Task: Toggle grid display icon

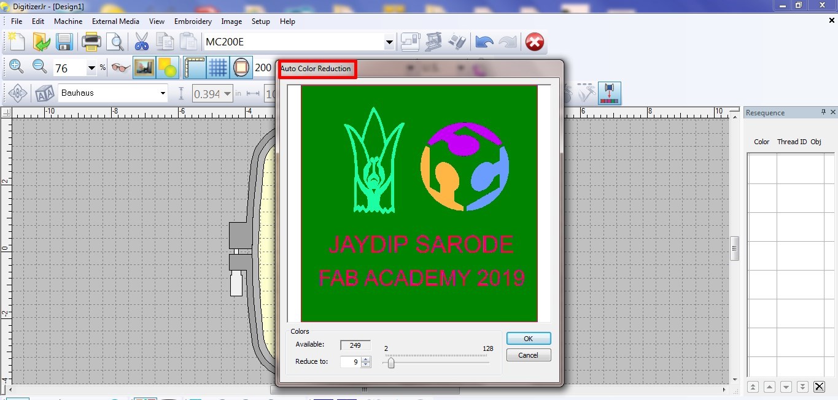Action: (218, 67)
